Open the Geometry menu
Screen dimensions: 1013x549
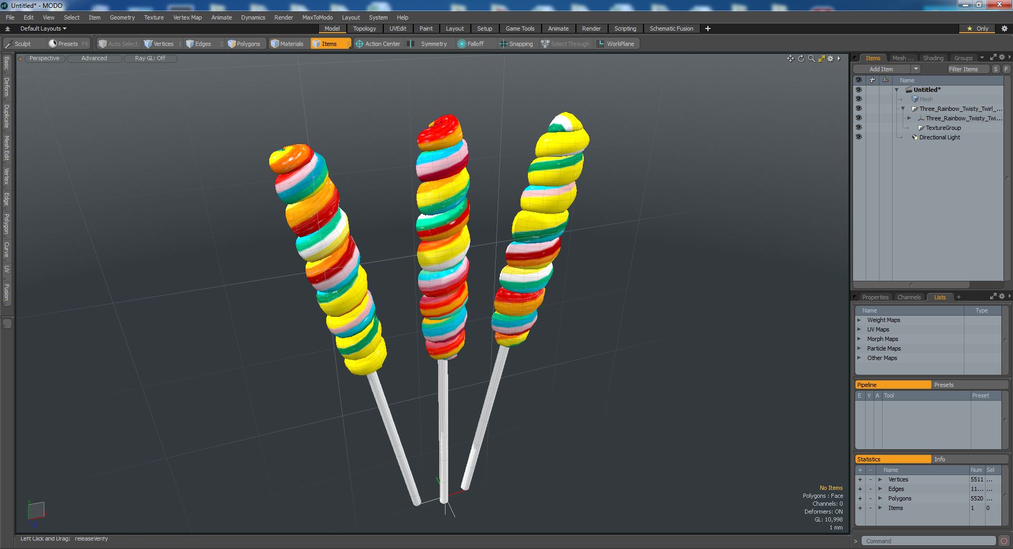(x=122, y=17)
